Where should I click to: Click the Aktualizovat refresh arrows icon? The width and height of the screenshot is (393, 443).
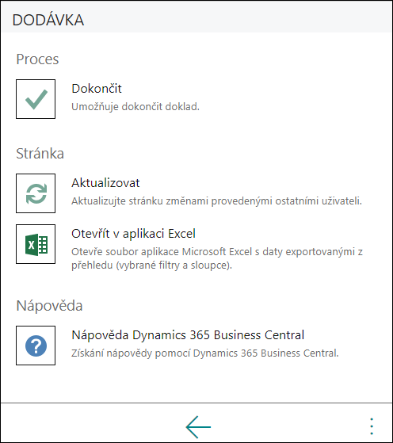[36, 193]
